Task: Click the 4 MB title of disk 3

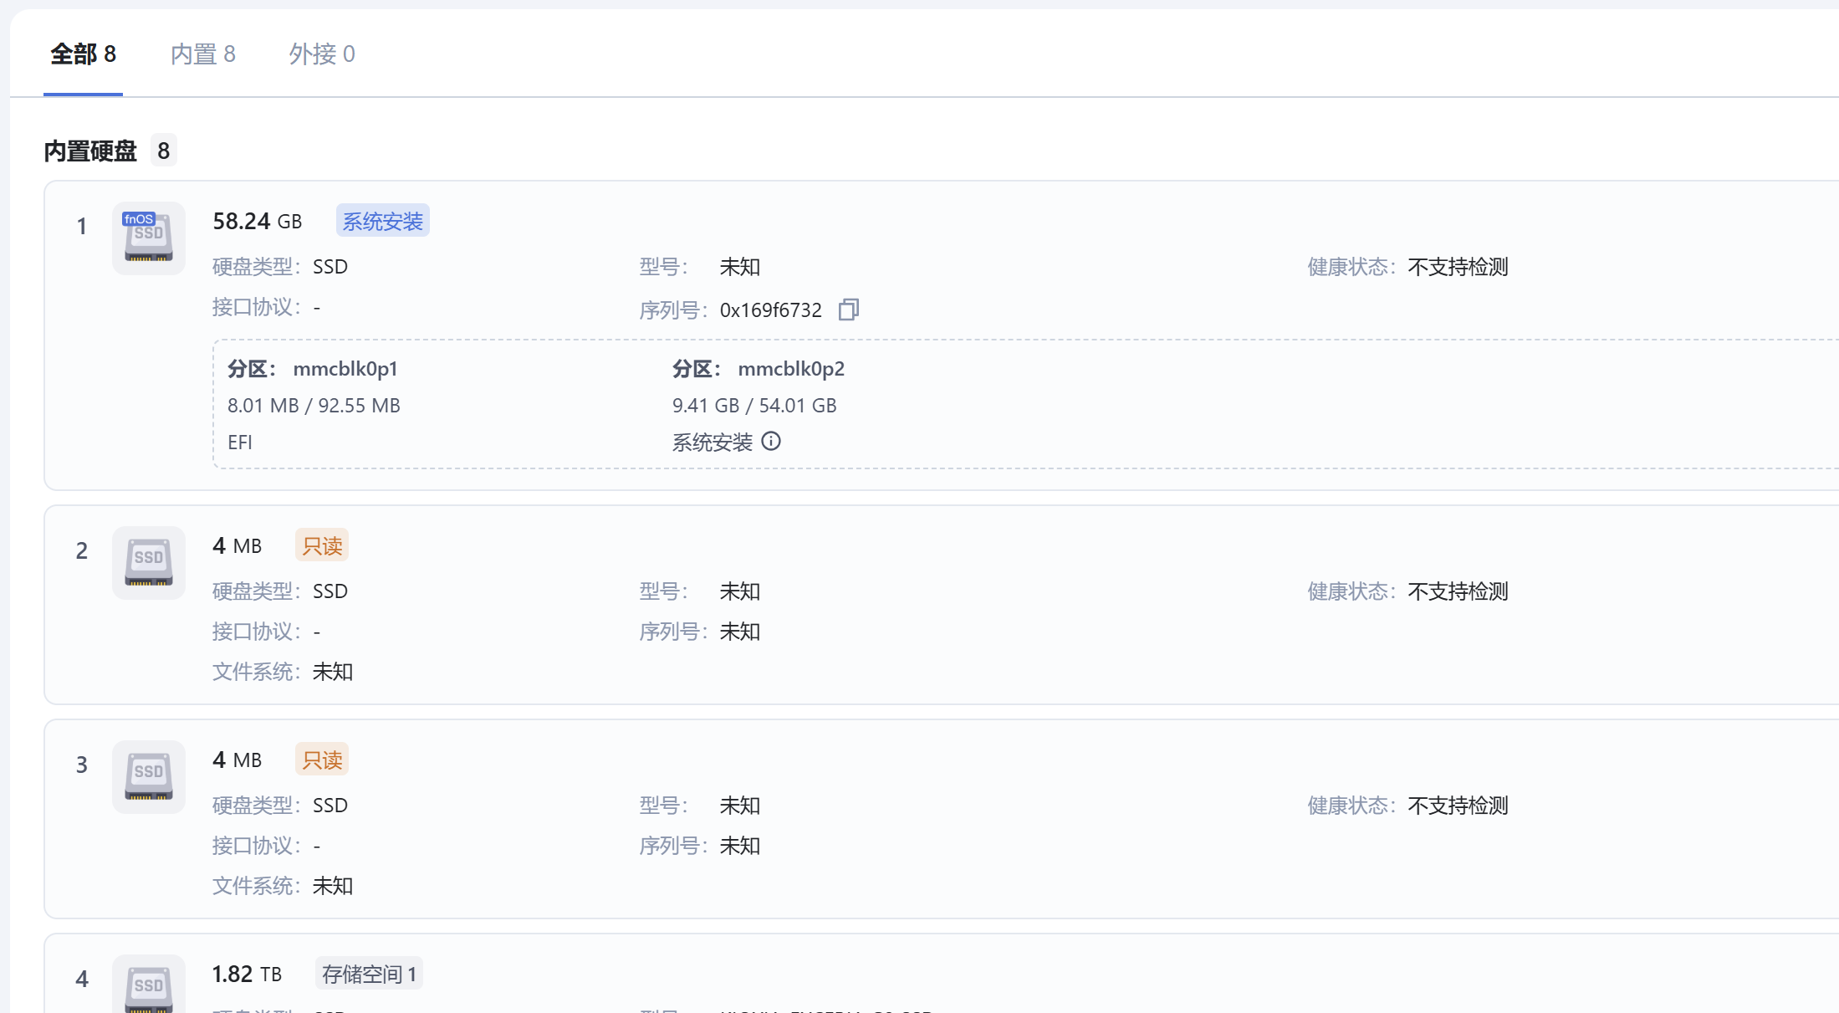Action: tap(238, 760)
